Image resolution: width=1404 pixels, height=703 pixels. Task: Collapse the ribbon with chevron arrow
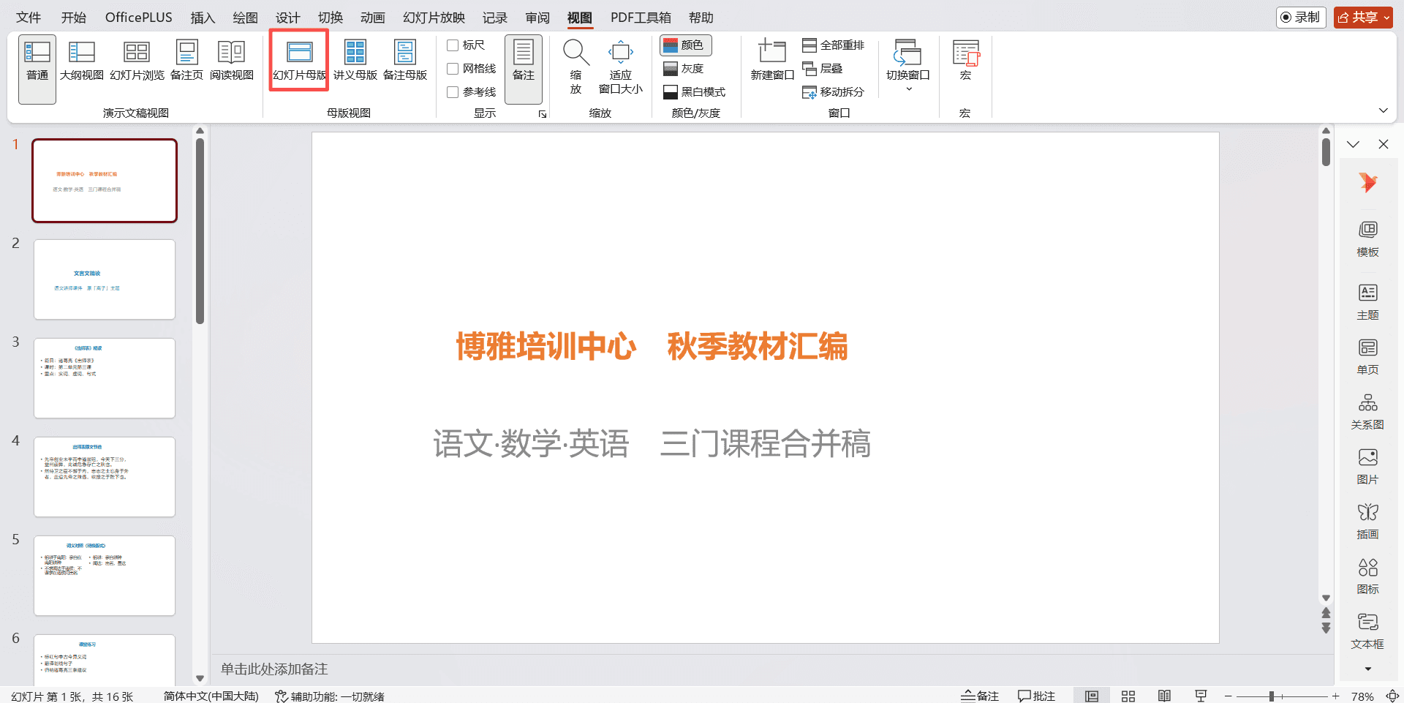click(x=1383, y=110)
